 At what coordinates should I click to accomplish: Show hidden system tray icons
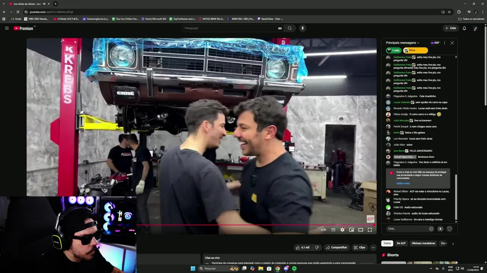point(431,268)
